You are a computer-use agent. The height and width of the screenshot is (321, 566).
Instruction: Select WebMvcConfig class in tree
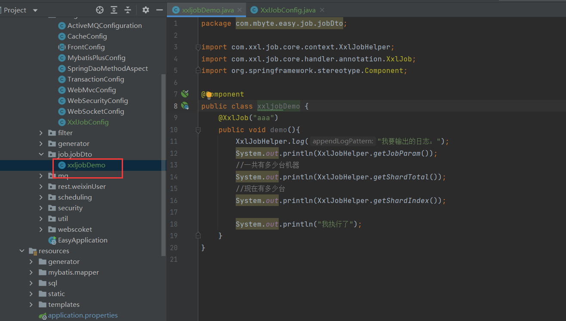92,90
